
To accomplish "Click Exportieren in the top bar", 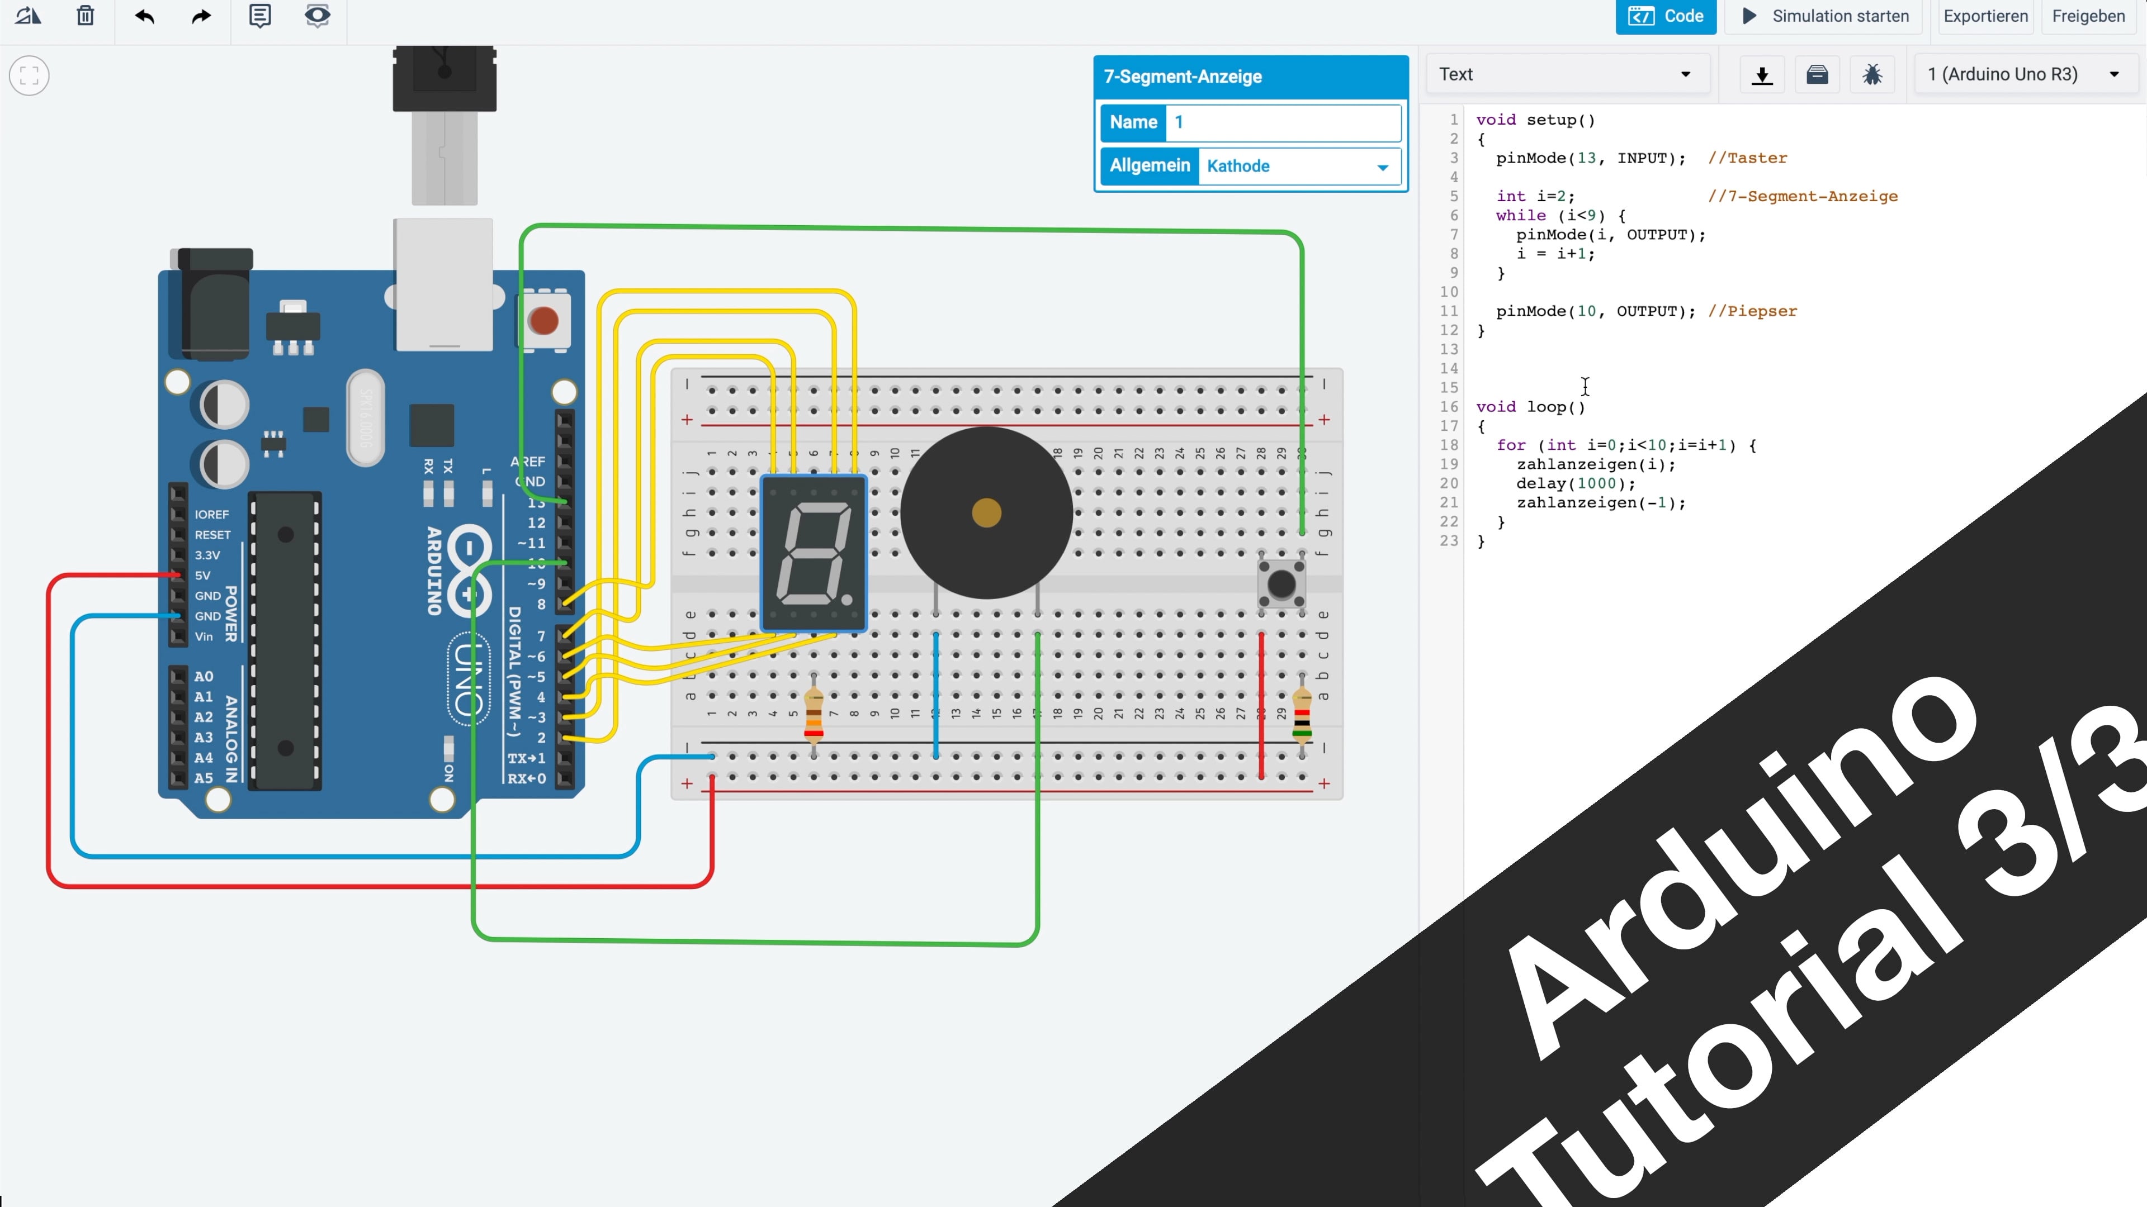I will (x=1984, y=16).
